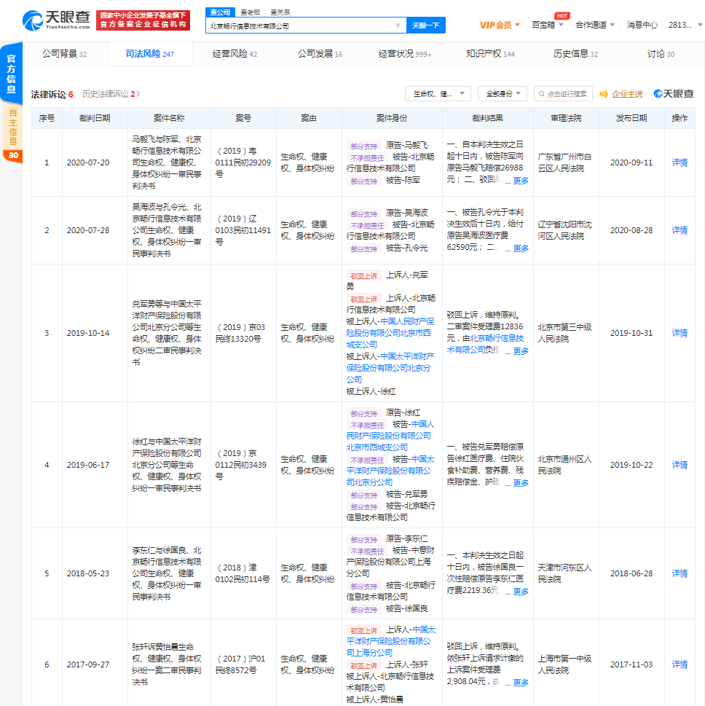The image size is (705, 706).
Task: Switch to the 知识产权 tab
Action: click(x=490, y=54)
